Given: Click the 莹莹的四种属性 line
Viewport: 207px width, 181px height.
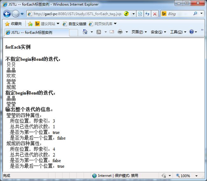Looking at the screenshot, I should (x=24, y=115).
